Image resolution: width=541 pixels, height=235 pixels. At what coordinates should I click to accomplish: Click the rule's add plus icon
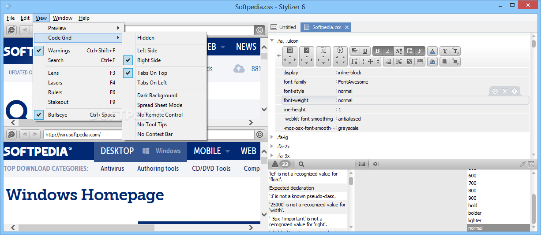(x=278, y=56)
